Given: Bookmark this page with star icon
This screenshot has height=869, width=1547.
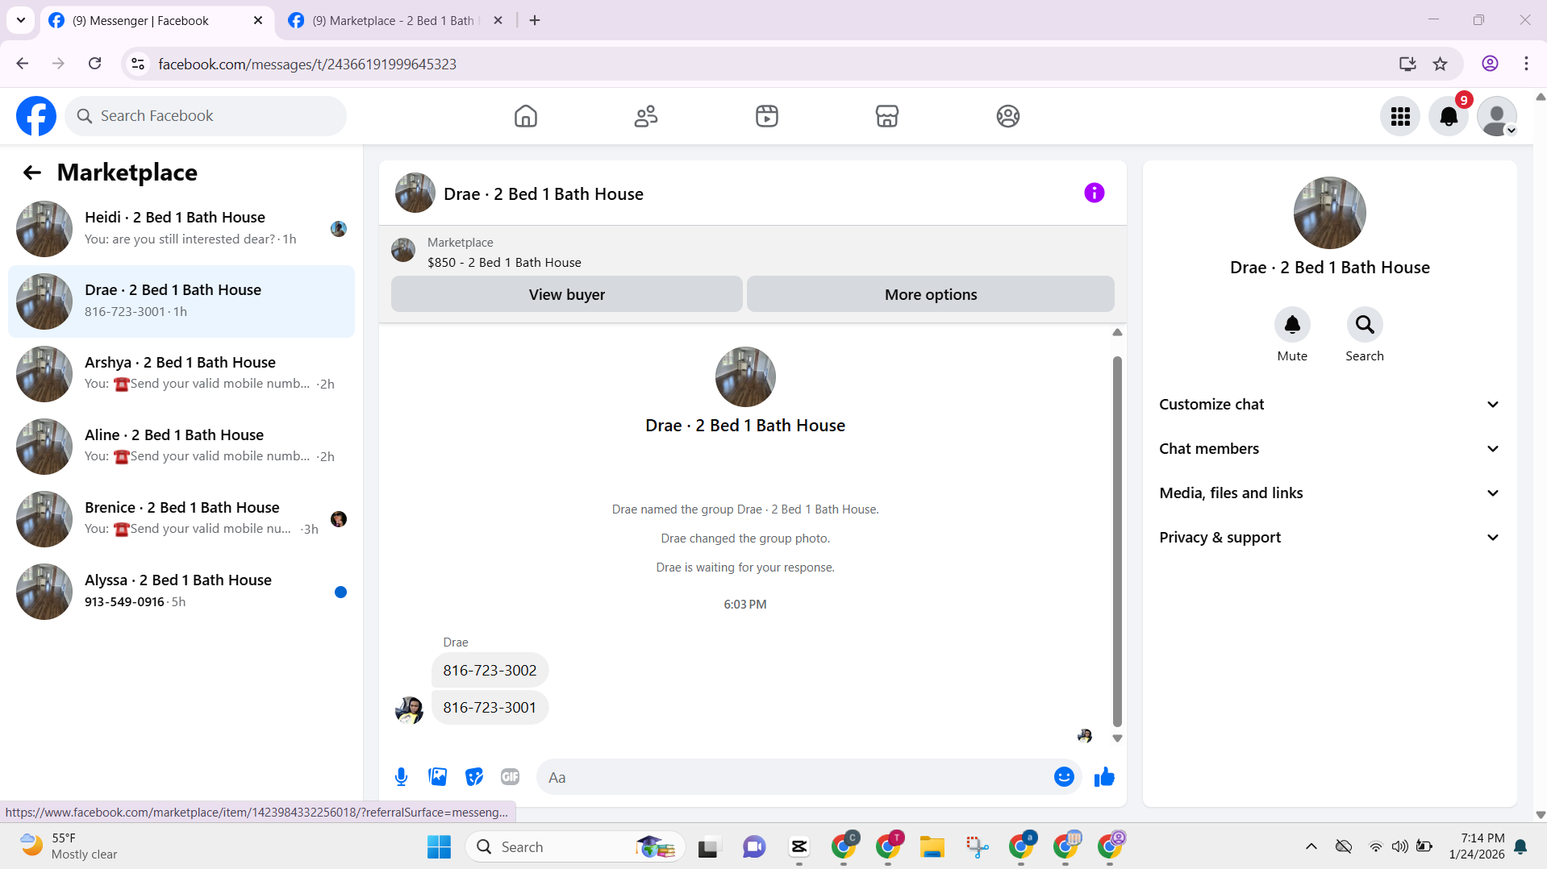Looking at the screenshot, I should click(1440, 64).
